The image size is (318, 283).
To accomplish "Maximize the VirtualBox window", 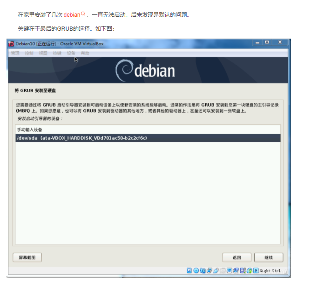I will 267,42.
